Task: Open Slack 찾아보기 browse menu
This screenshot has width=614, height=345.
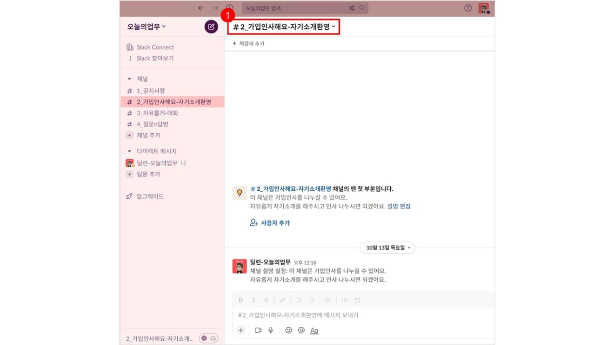Action: coord(150,58)
